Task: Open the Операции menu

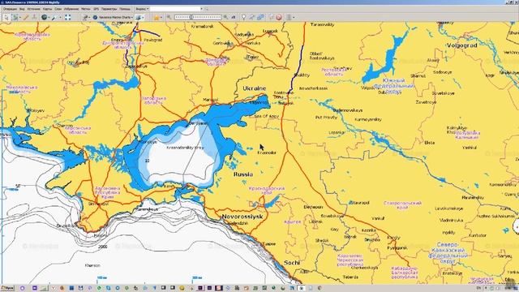Action: tap(10, 9)
